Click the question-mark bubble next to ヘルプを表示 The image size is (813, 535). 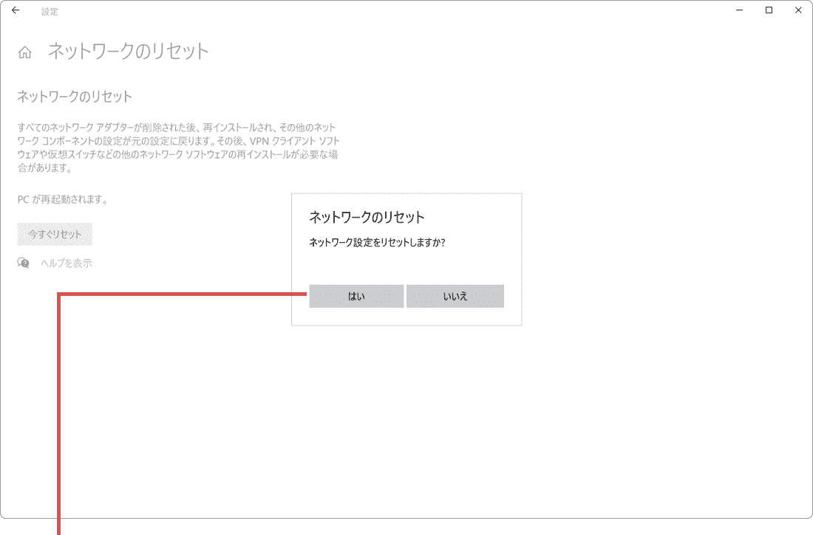click(22, 262)
